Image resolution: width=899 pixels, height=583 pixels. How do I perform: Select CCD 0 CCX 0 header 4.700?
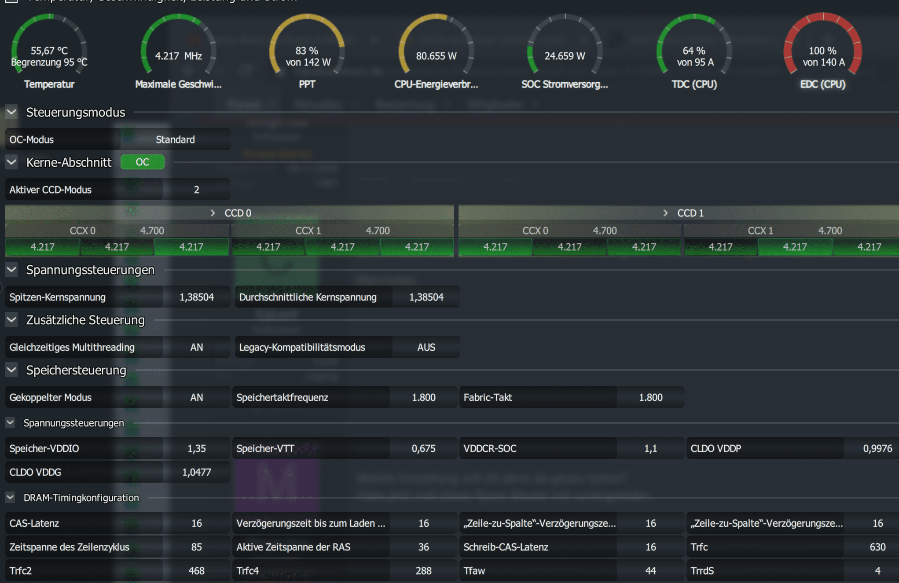click(x=152, y=231)
